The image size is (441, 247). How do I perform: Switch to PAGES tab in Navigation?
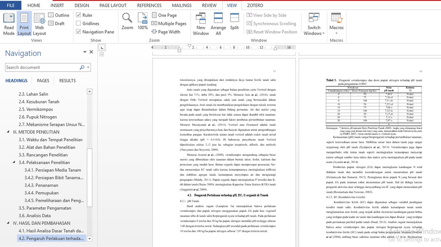point(43,81)
